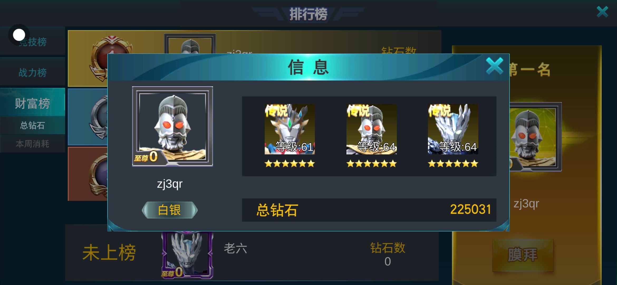Click the 总钻石 225031 total row
The image size is (617, 285).
[x=369, y=210]
